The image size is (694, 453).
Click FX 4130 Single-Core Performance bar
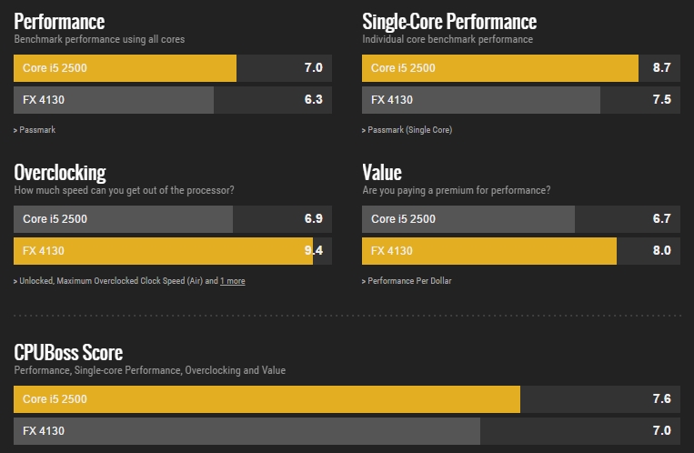521,100
